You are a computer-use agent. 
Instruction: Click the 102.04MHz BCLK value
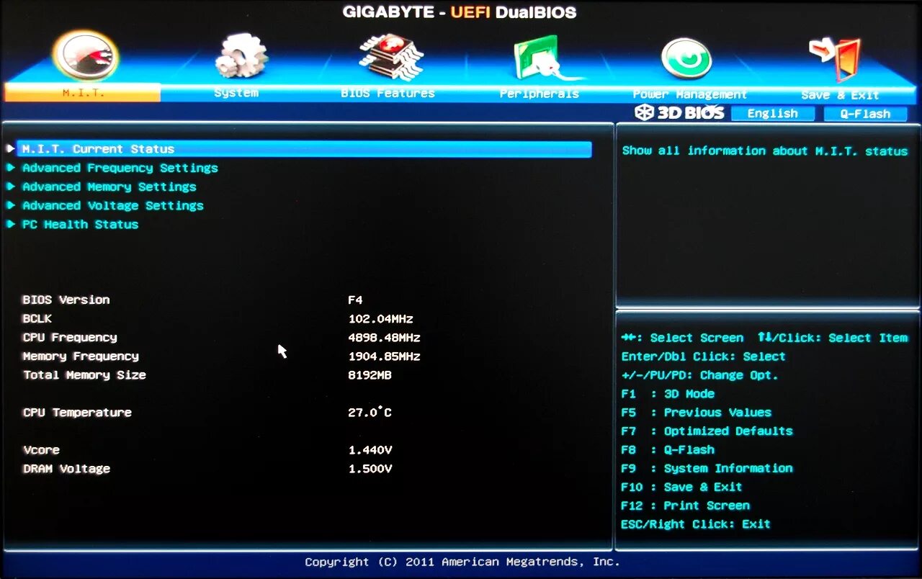381,318
